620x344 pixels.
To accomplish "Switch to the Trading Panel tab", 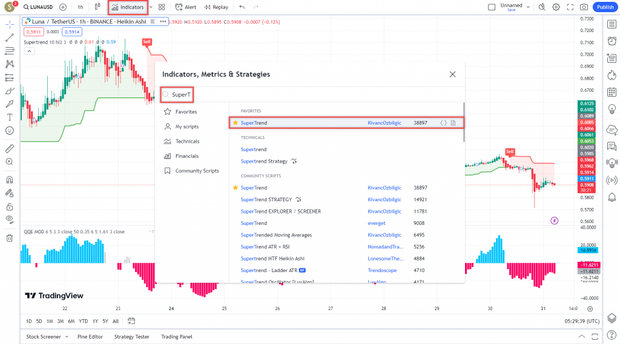I will tap(177, 337).
